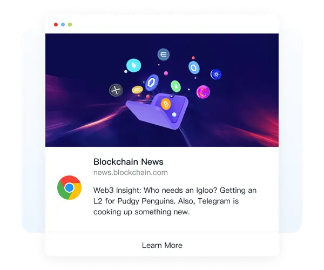Viewport: 324px width, 270px height.
Task: Click the red window dot
Action: (x=56, y=25)
